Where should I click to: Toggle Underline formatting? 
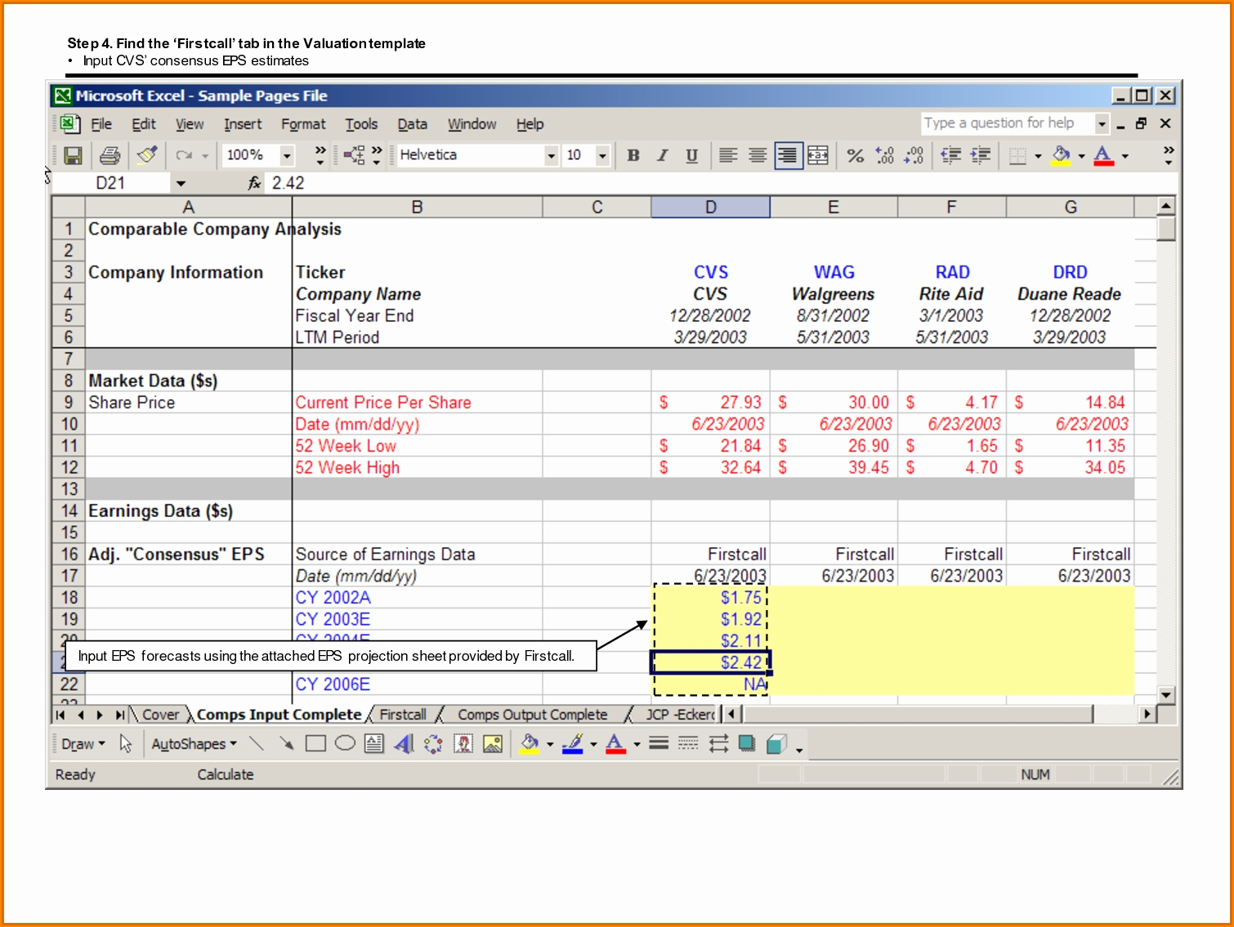[692, 155]
